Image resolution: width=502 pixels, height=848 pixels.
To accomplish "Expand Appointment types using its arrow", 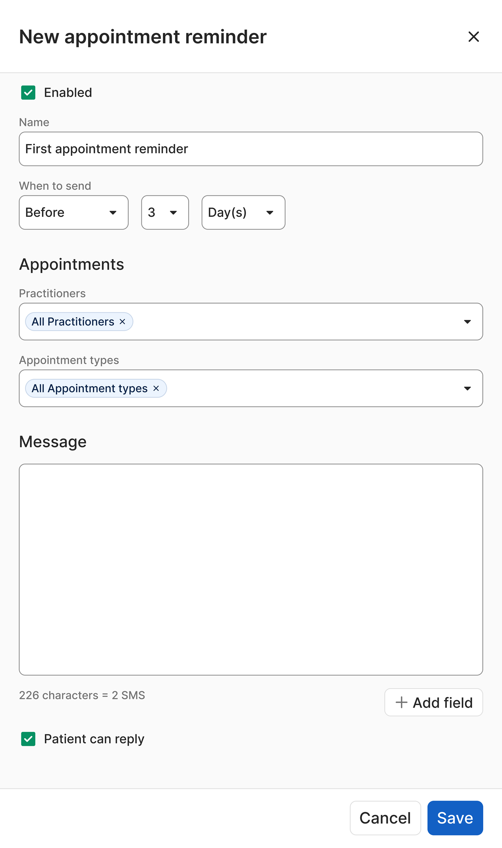I will [467, 388].
